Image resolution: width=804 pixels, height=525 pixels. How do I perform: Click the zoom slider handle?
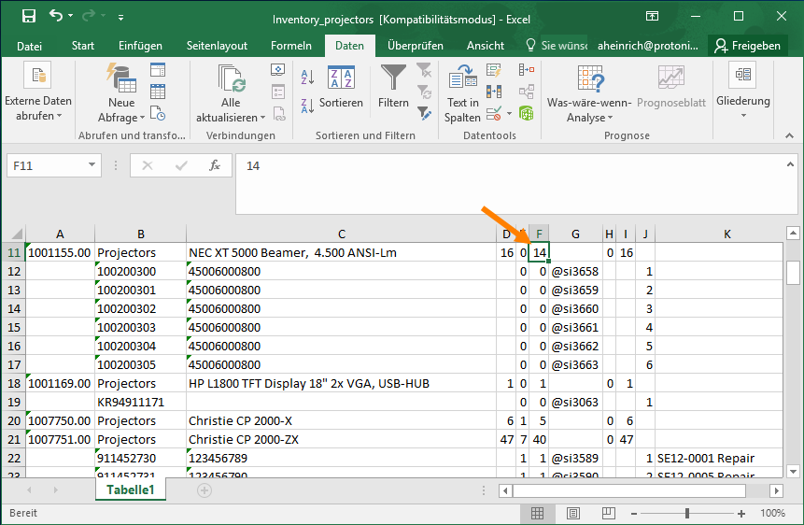pyautogui.click(x=687, y=513)
